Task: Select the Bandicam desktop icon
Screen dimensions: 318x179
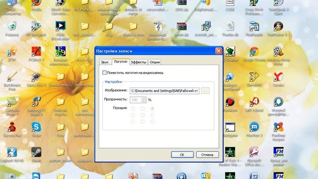Action: coord(230,104)
